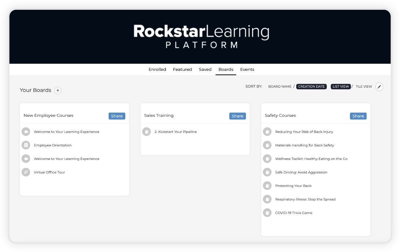The image size is (400, 252).
Task: Switch to List View
Action: pos(340,87)
